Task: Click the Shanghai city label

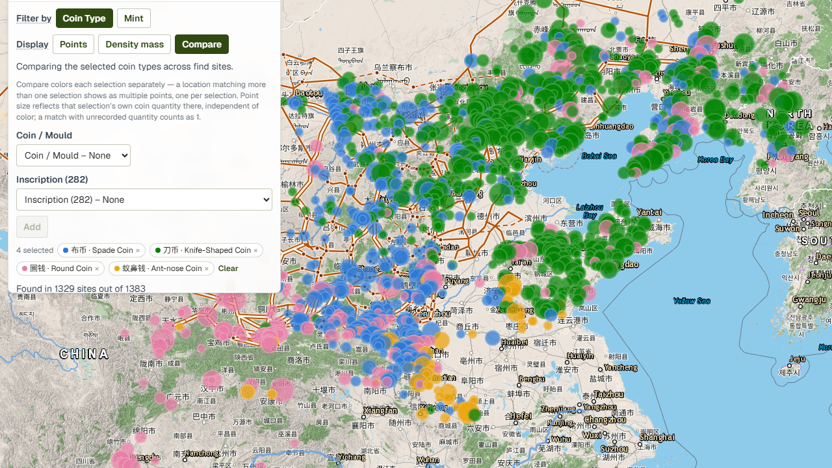Action: click(656, 437)
